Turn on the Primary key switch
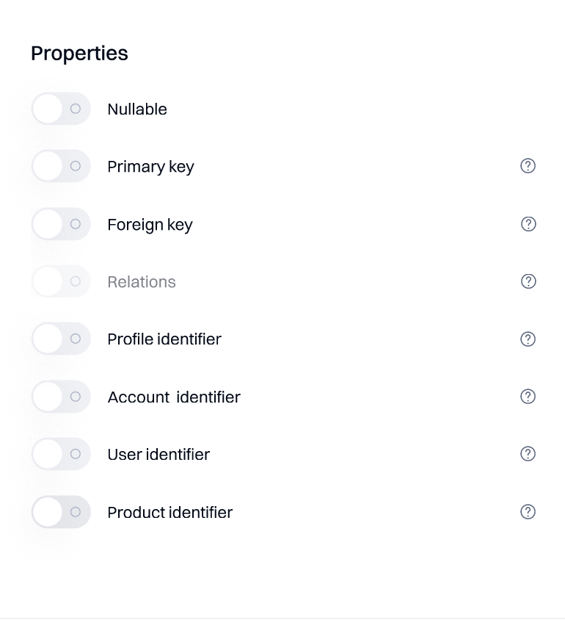Image resolution: width=565 pixels, height=620 pixels. click(x=61, y=166)
